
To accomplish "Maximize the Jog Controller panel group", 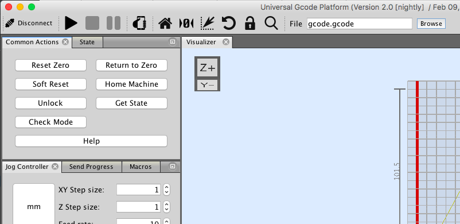I will pyautogui.click(x=173, y=167).
